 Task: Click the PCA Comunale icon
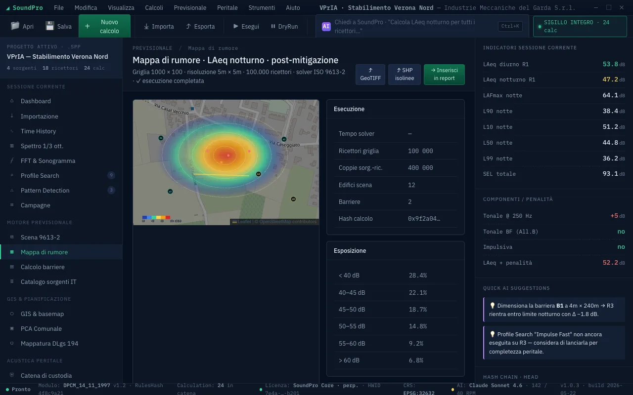[x=12, y=329]
